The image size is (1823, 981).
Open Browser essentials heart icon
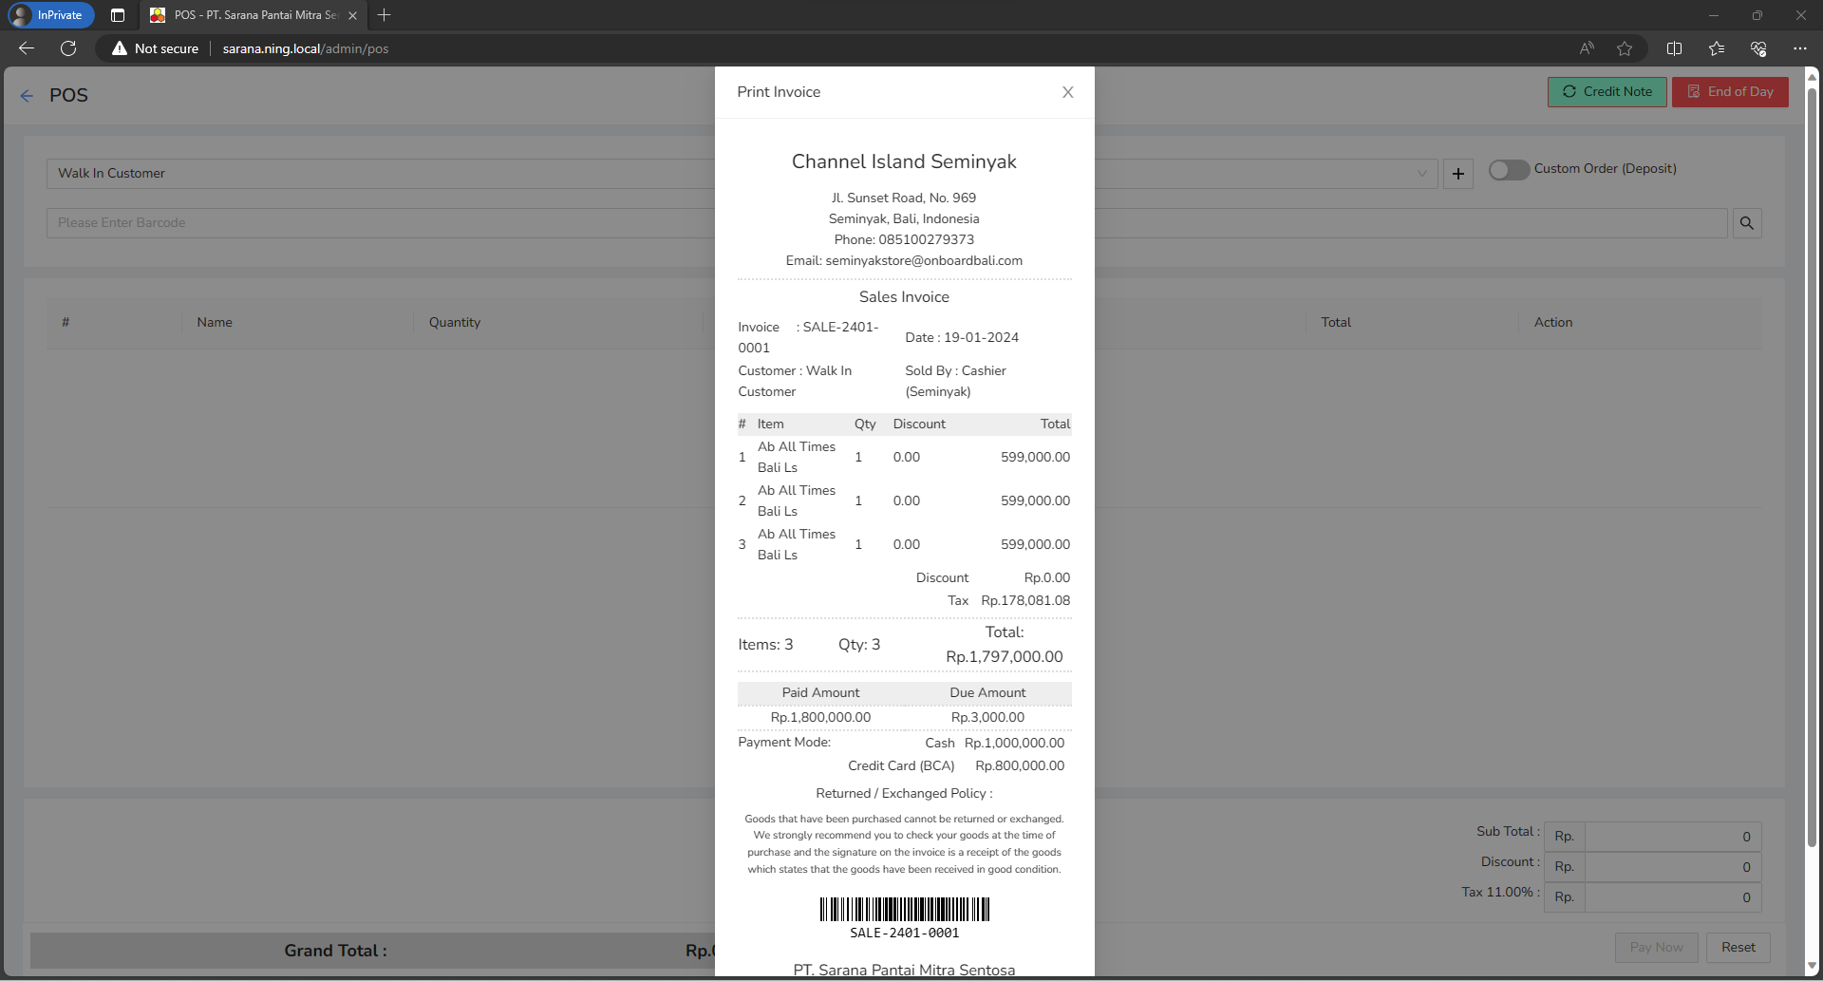point(1758,48)
